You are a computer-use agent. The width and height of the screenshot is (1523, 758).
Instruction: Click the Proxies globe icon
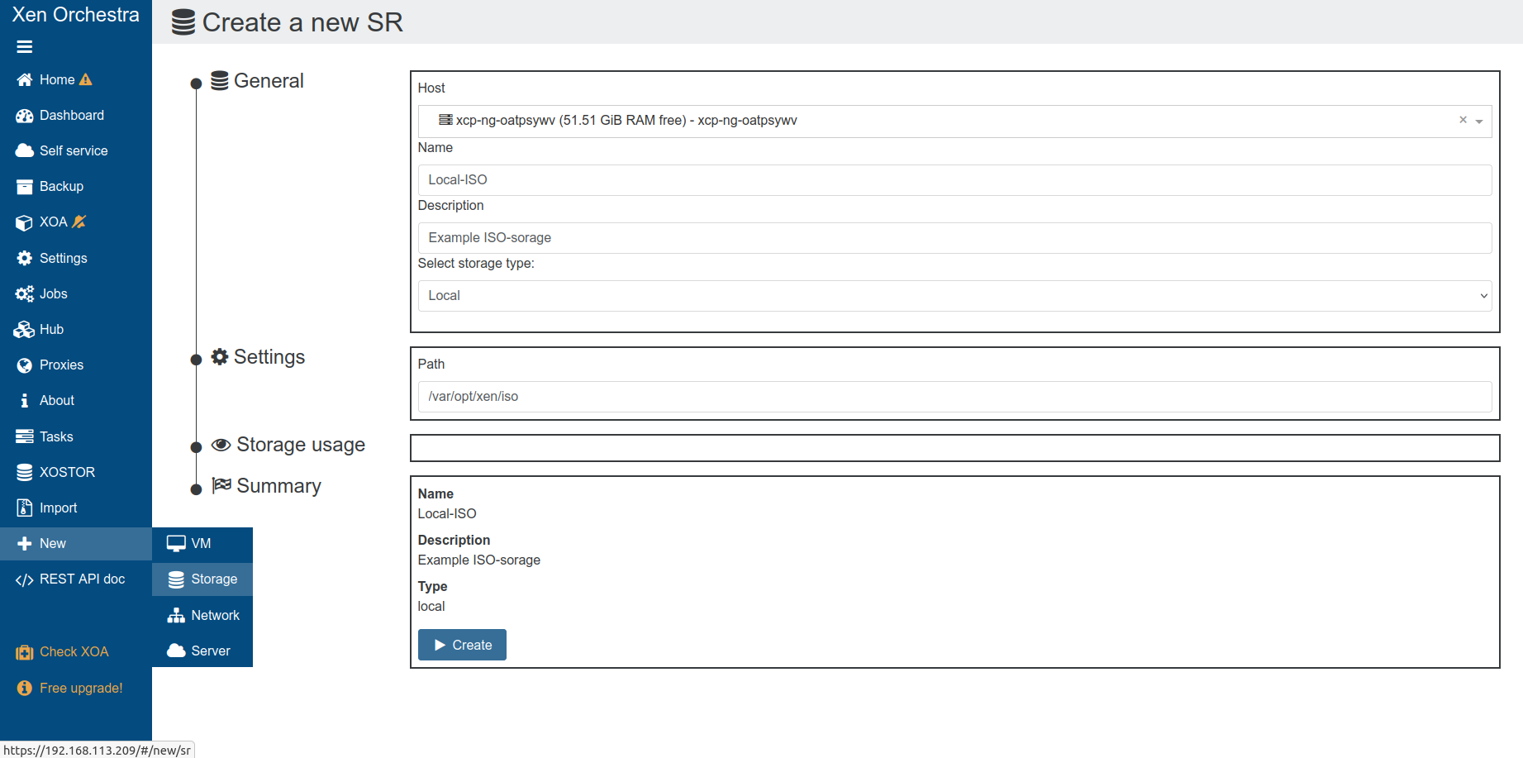click(25, 365)
